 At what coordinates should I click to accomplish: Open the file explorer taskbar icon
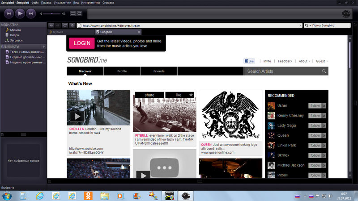tap(104, 196)
